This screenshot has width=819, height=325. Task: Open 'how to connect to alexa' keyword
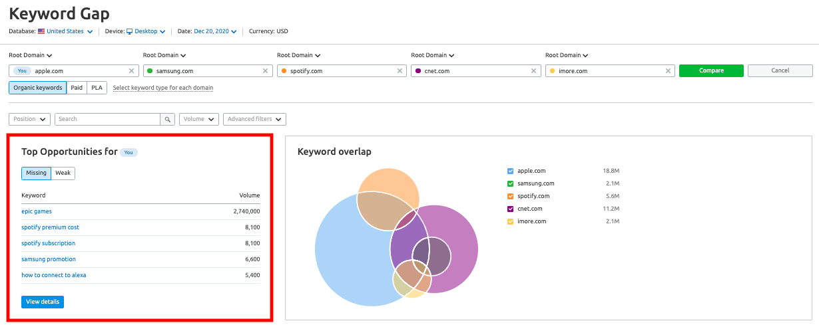click(53, 275)
